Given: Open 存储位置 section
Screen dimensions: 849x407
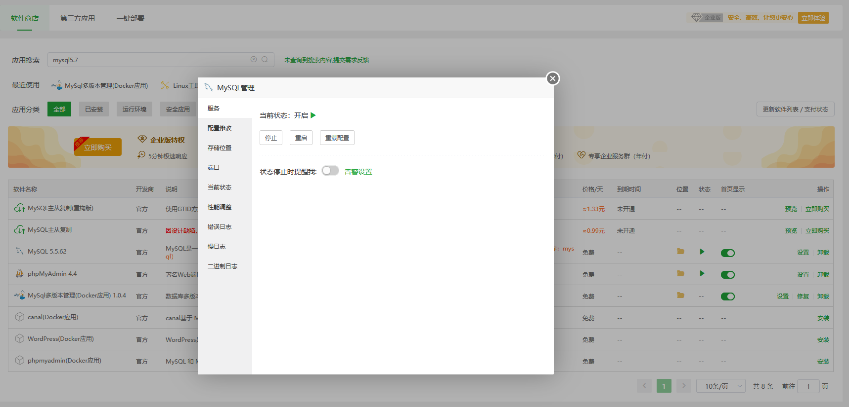Looking at the screenshot, I should pos(225,148).
